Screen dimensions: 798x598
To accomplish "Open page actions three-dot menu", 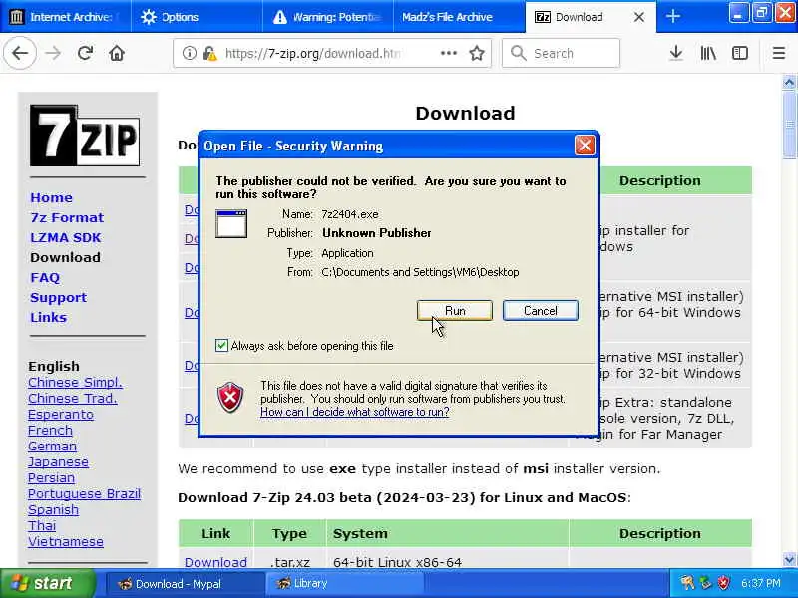I will (x=448, y=53).
